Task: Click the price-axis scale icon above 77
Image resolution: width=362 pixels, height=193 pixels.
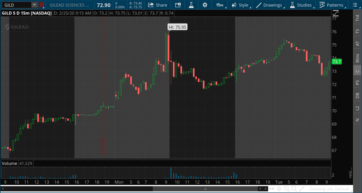Action: click(336, 13)
